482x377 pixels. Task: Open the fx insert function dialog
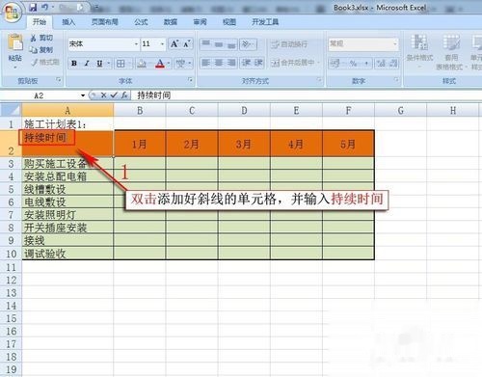point(124,95)
